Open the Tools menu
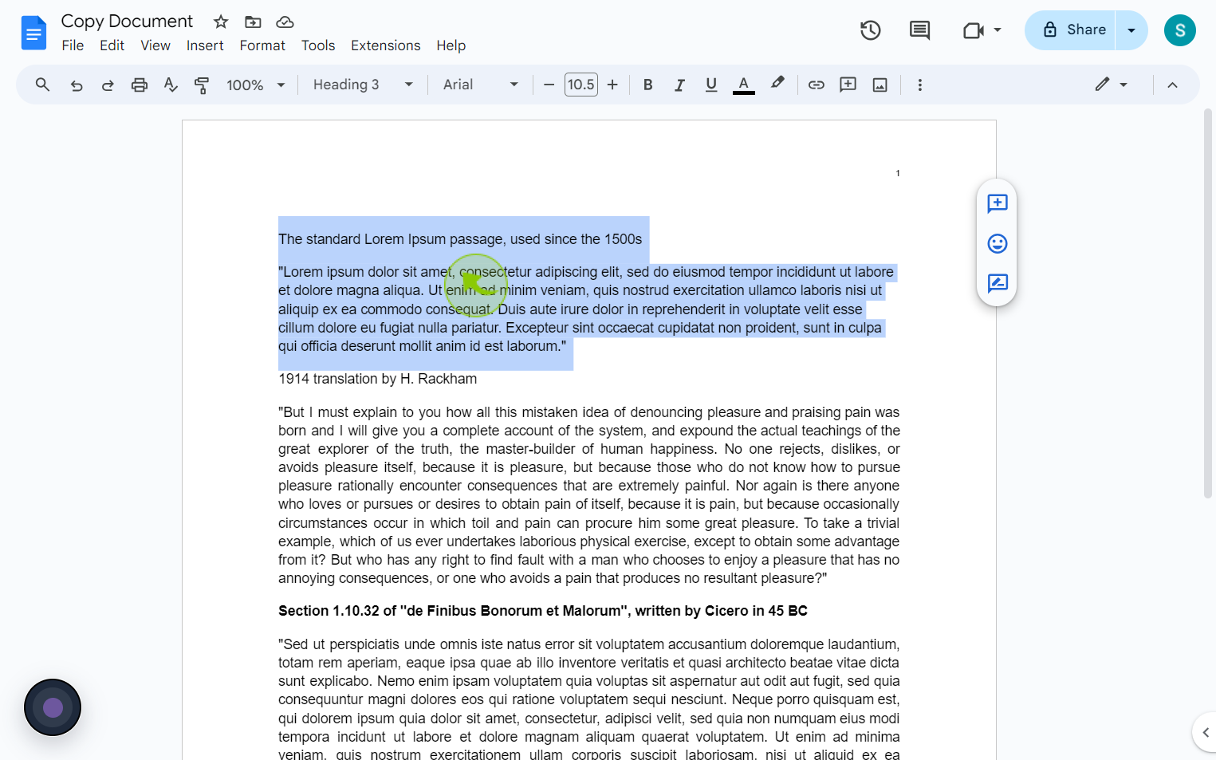Viewport: 1216px width, 760px height. [318, 45]
